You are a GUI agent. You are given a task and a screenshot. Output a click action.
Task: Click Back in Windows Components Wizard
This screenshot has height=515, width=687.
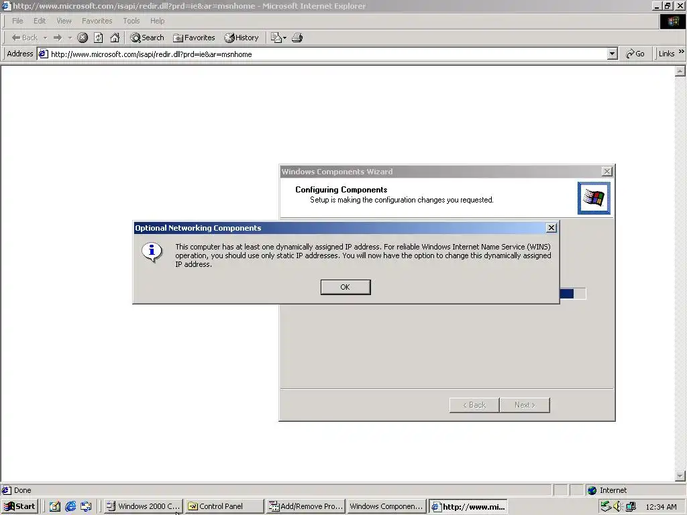tap(474, 405)
